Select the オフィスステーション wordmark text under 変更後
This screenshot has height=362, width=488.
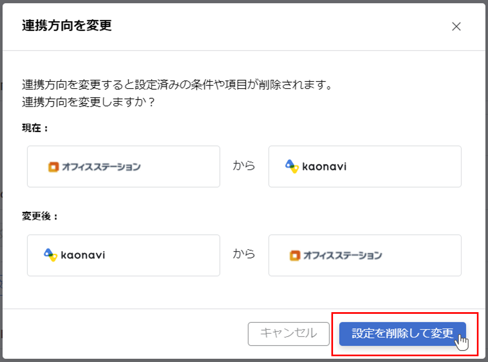(343, 255)
